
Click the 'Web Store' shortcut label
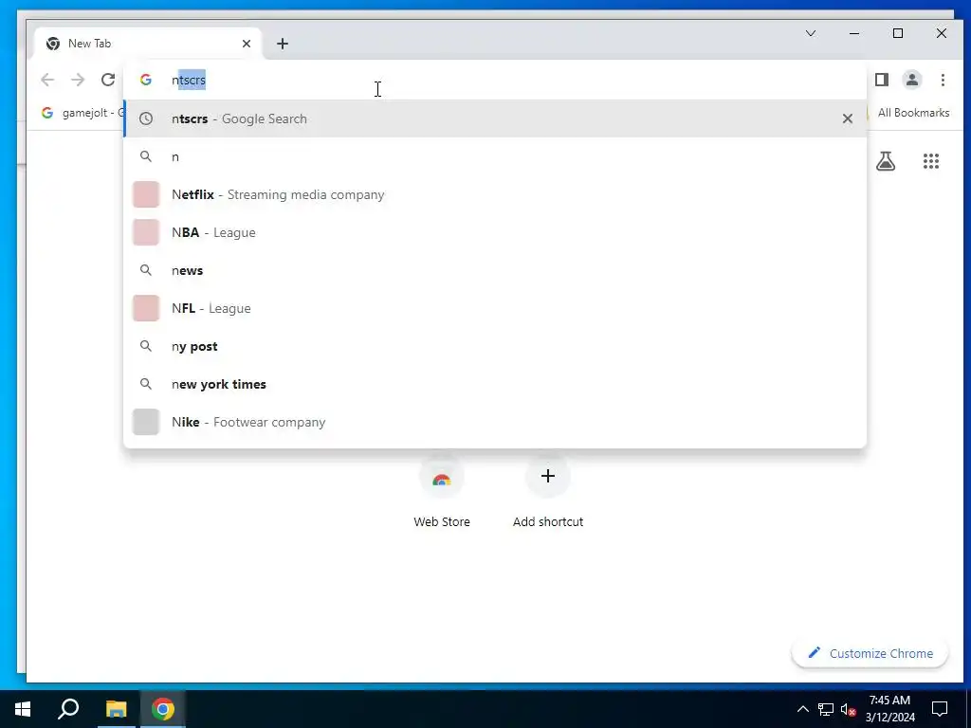tap(442, 522)
